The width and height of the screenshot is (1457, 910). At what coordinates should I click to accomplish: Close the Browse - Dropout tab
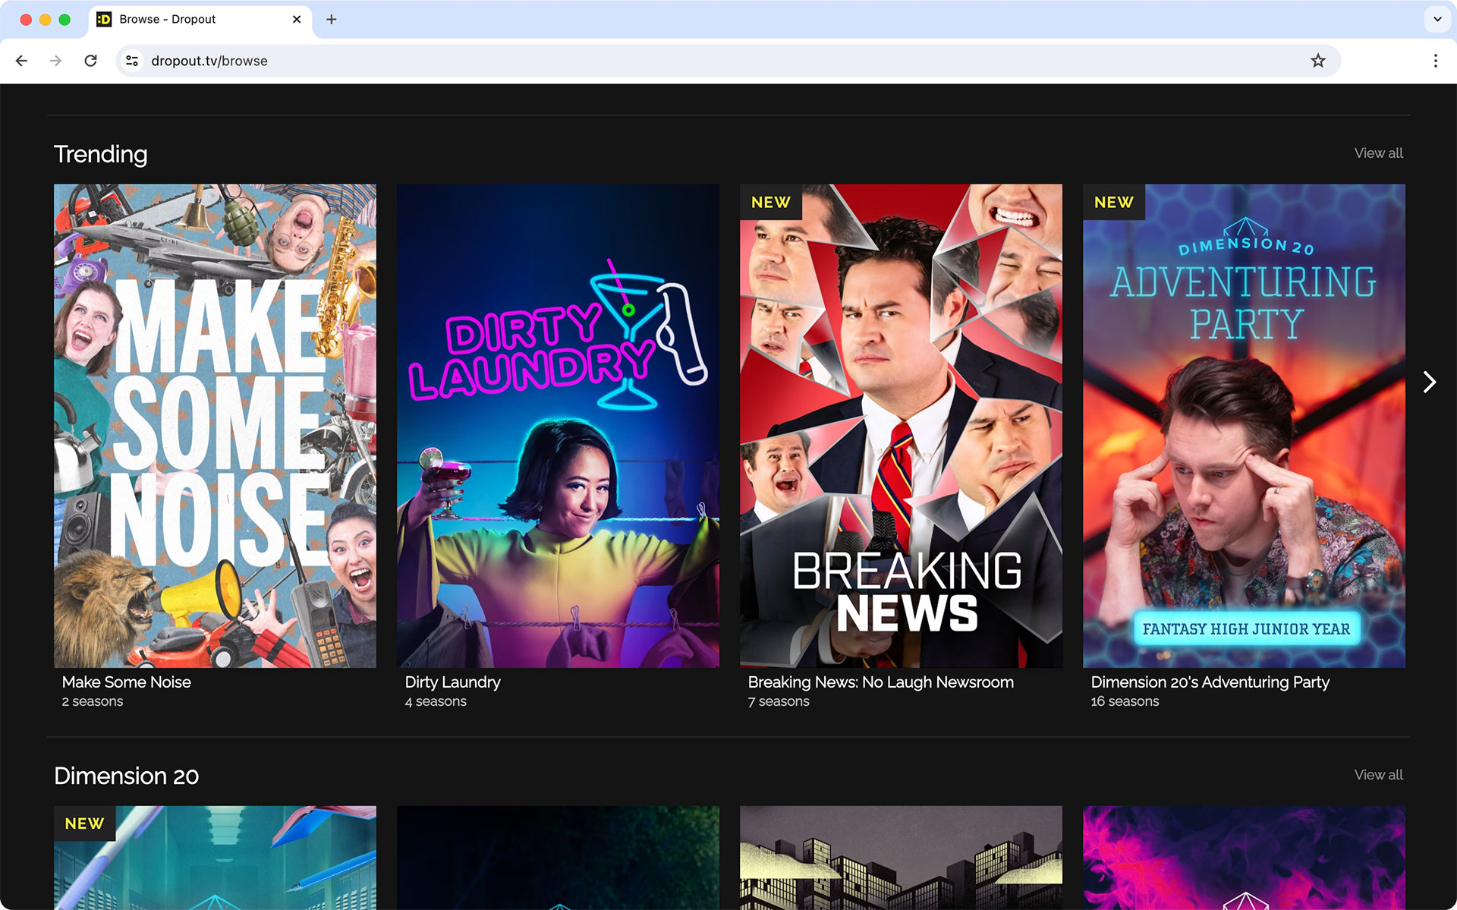(297, 20)
